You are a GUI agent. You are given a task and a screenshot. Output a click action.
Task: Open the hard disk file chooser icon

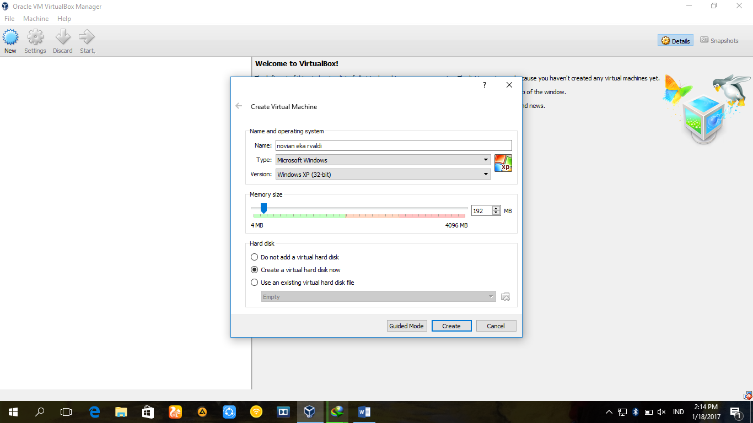(x=505, y=296)
